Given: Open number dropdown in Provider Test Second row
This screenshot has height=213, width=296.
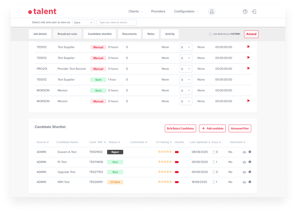Looking at the screenshot, I should pos(185,69).
